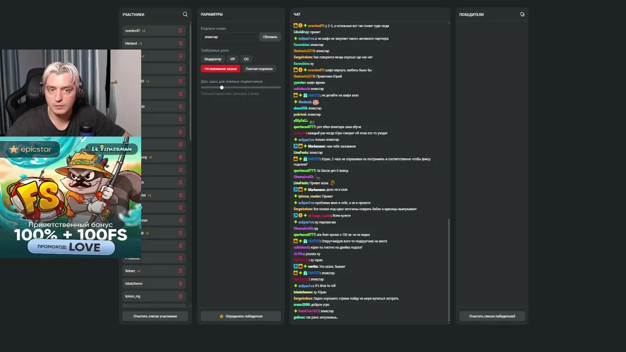Select the Rekaez participant row
This screenshot has height=352, width=626.
pos(154,271)
